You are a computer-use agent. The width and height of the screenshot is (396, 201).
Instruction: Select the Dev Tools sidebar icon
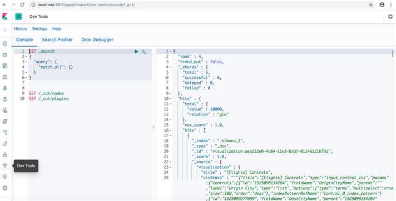click(5, 165)
